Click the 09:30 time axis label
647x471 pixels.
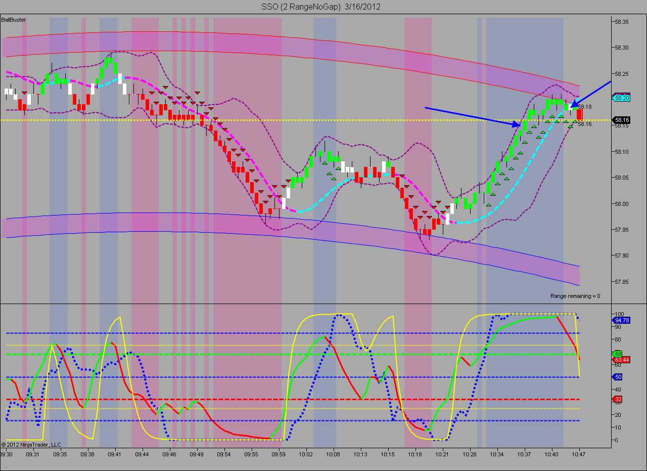[x=7, y=454]
